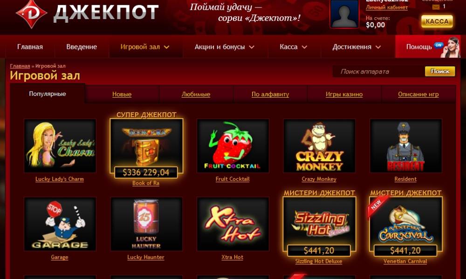
Task: Open the Resident game icon
Action: 406,146
